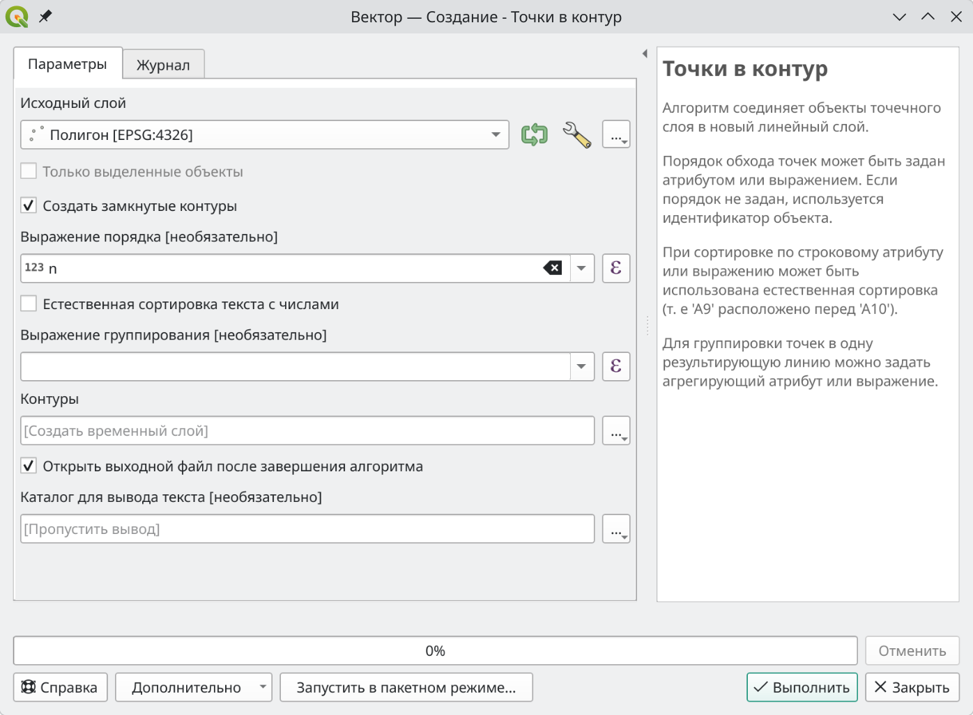
Task: Click browse button for Каталог для вывода текста
Action: (x=616, y=529)
